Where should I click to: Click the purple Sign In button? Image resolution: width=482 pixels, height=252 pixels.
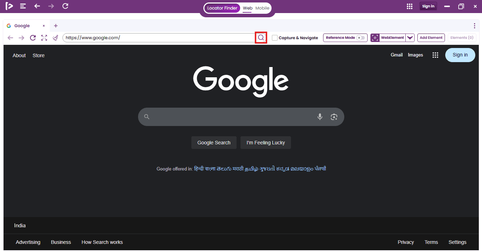[x=428, y=6]
